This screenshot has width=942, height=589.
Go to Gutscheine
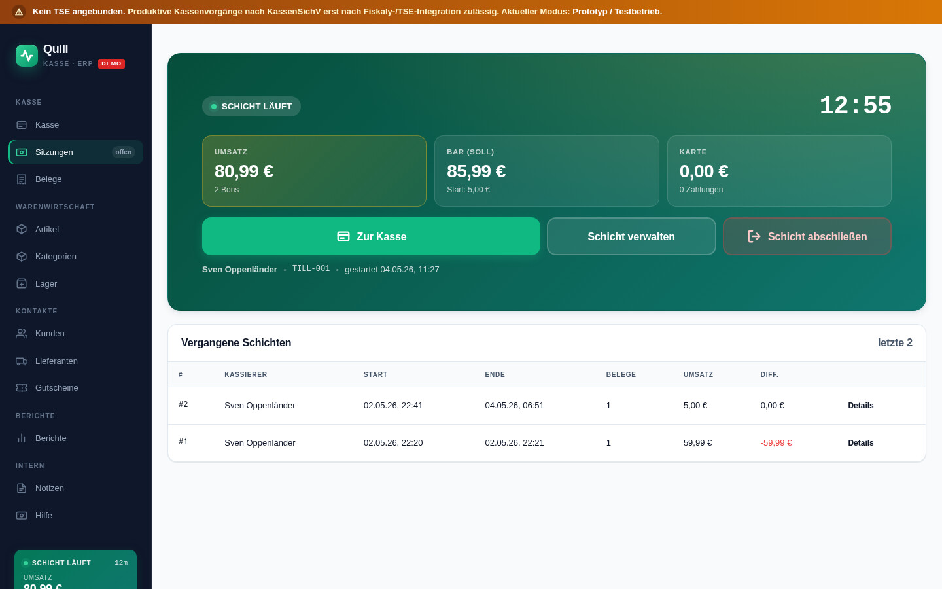[75, 388]
